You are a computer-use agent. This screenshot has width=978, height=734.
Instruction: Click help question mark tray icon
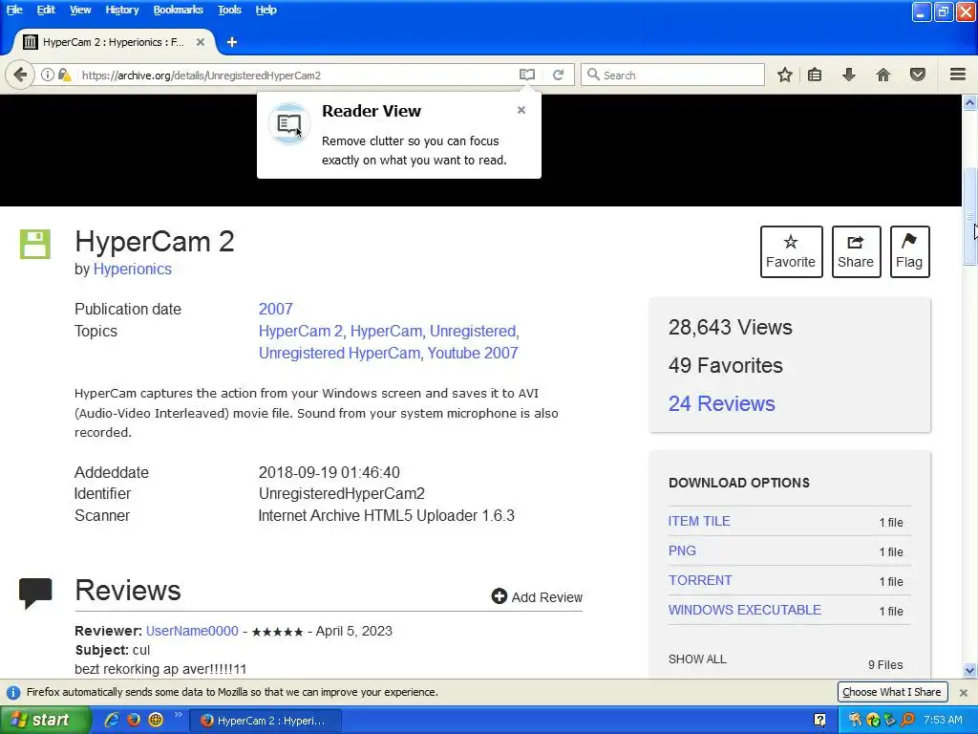(820, 721)
